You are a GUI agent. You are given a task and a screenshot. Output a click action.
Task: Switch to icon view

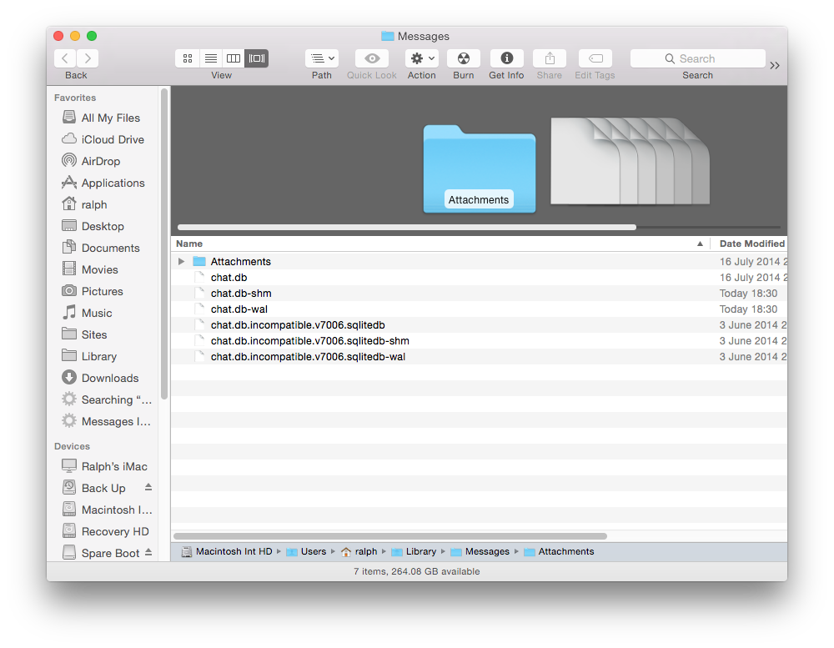tap(187, 58)
